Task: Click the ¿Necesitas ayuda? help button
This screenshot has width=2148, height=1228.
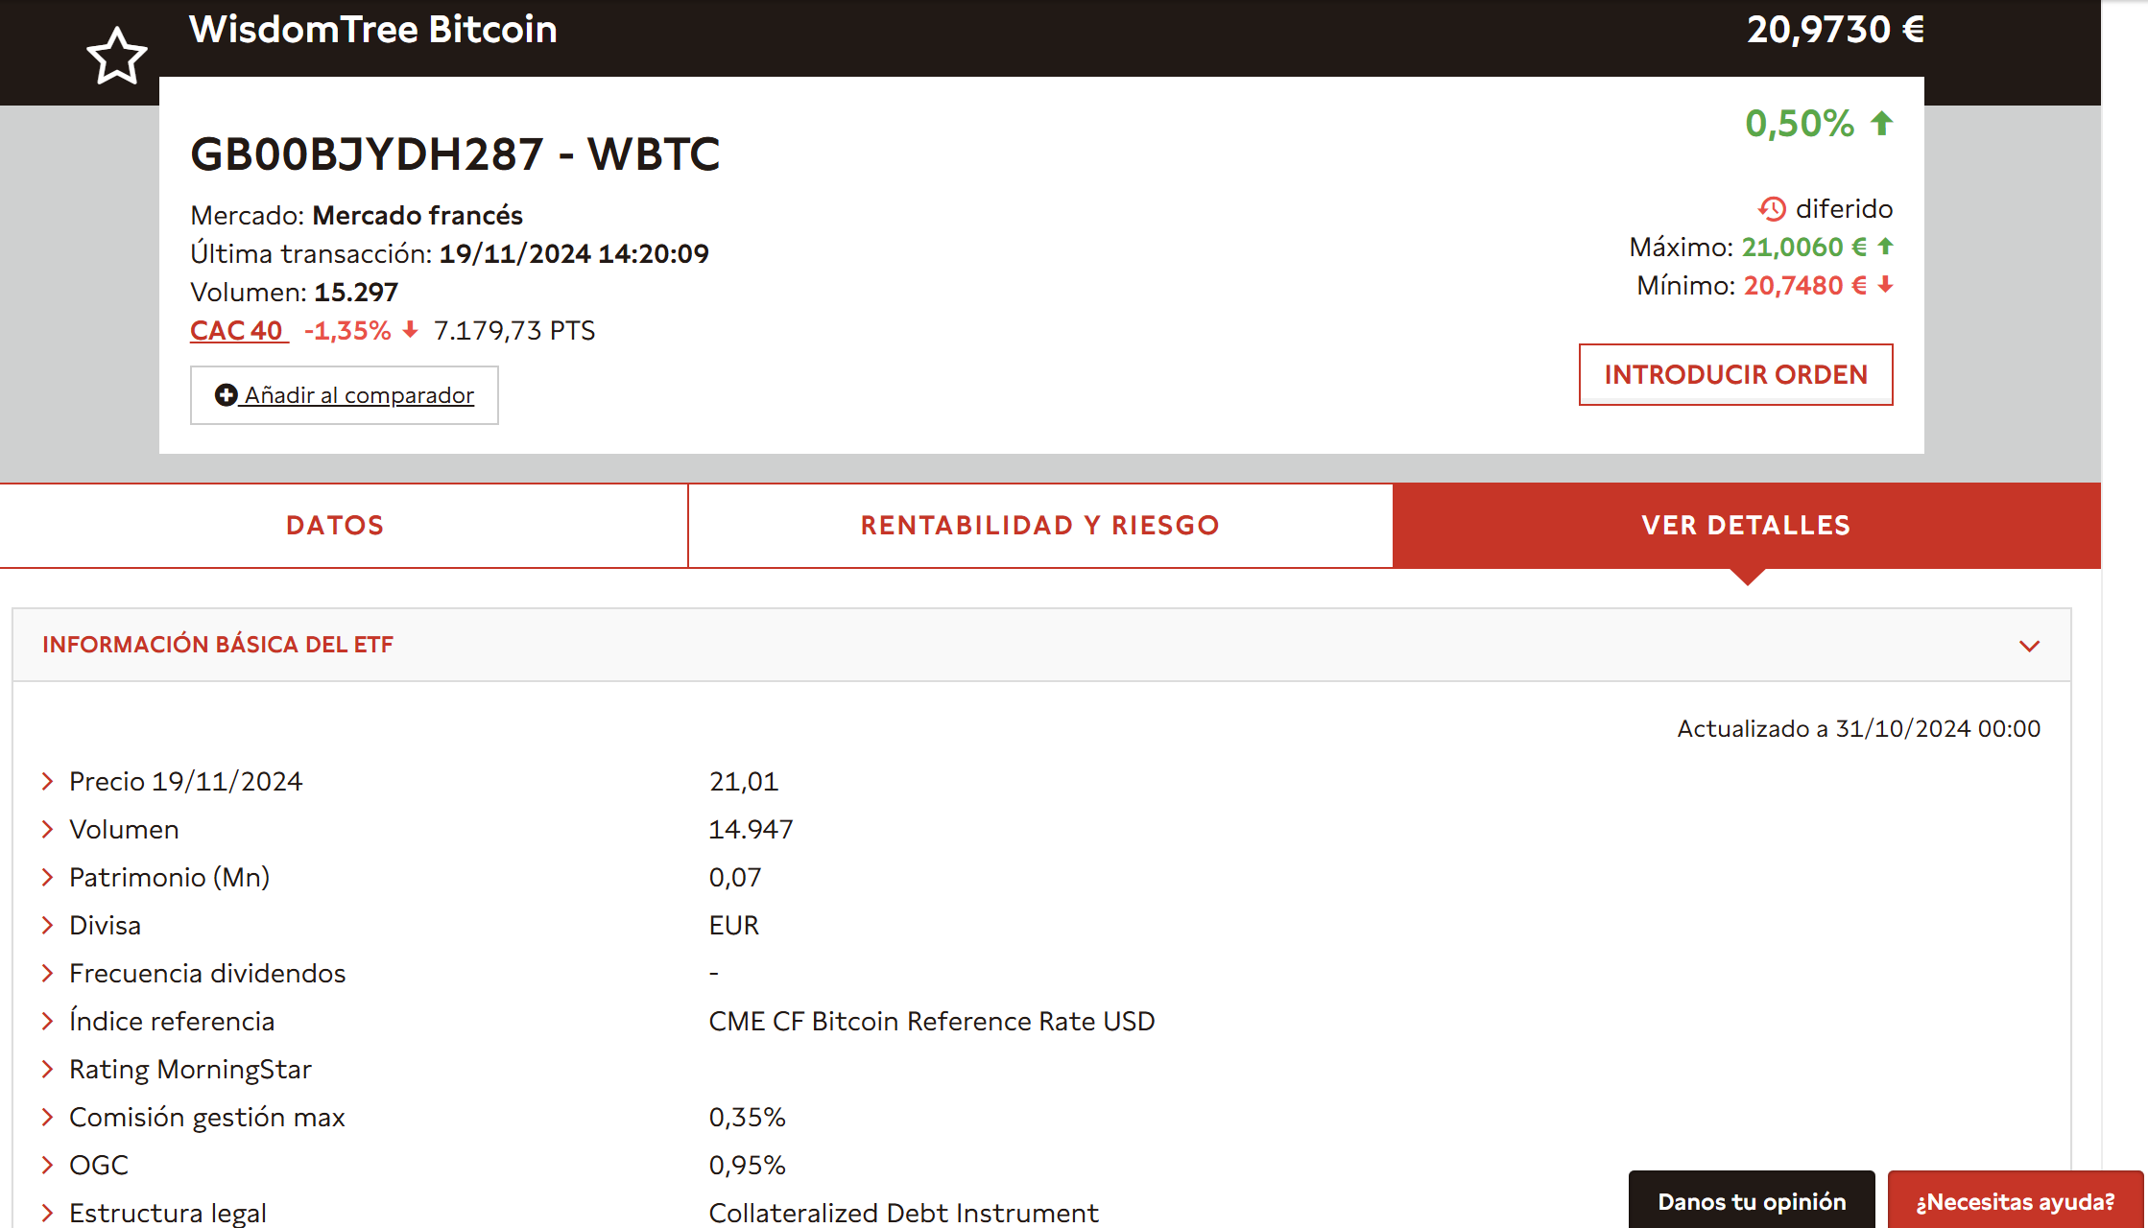Action: pyautogui.click(x=2016, y=1200)
